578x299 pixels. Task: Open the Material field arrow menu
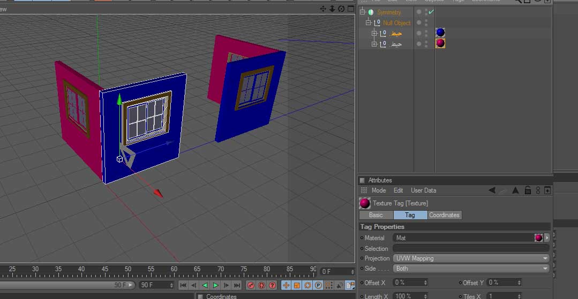pos(547,238)
